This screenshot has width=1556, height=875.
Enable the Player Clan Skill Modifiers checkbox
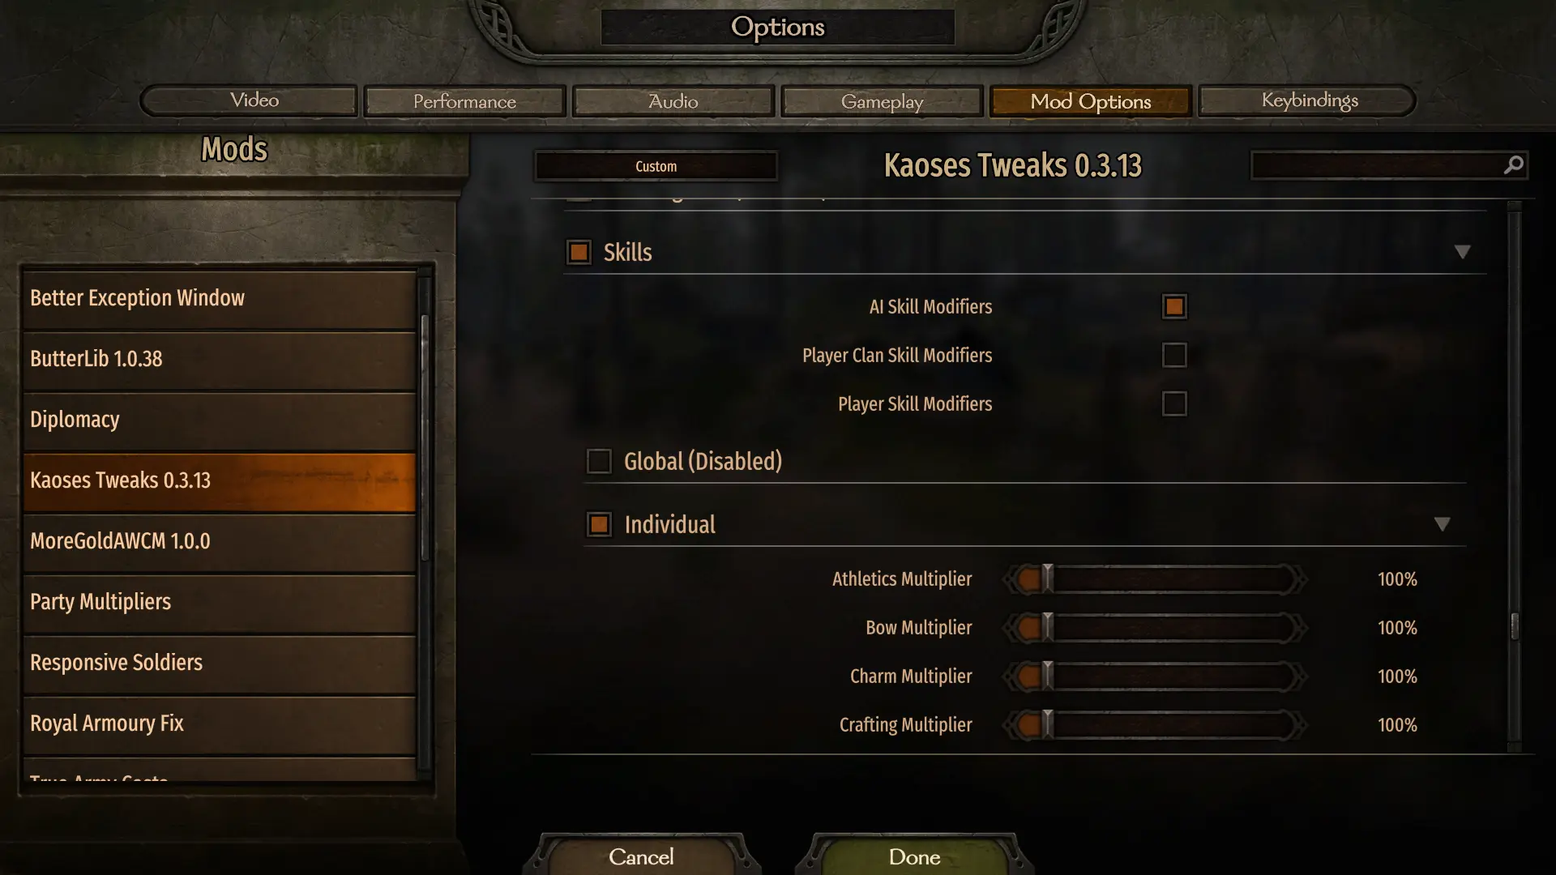1173,355
